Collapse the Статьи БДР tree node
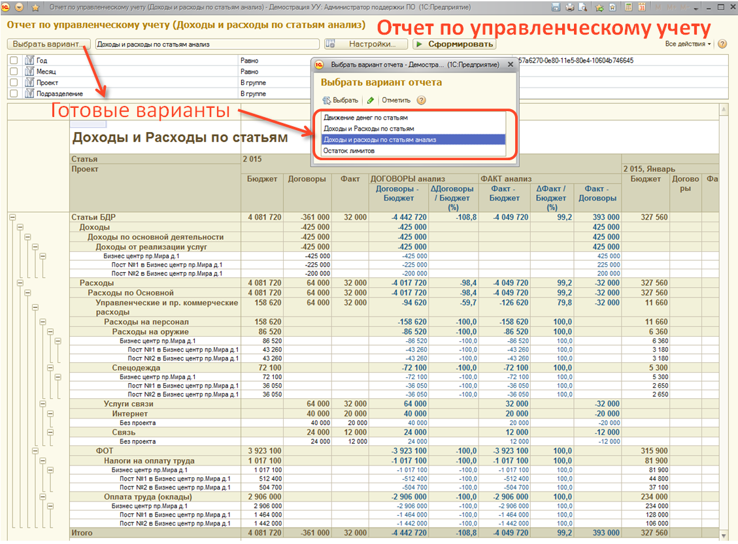This screenshot has width=738, height=544. click(x=12, y=217)
